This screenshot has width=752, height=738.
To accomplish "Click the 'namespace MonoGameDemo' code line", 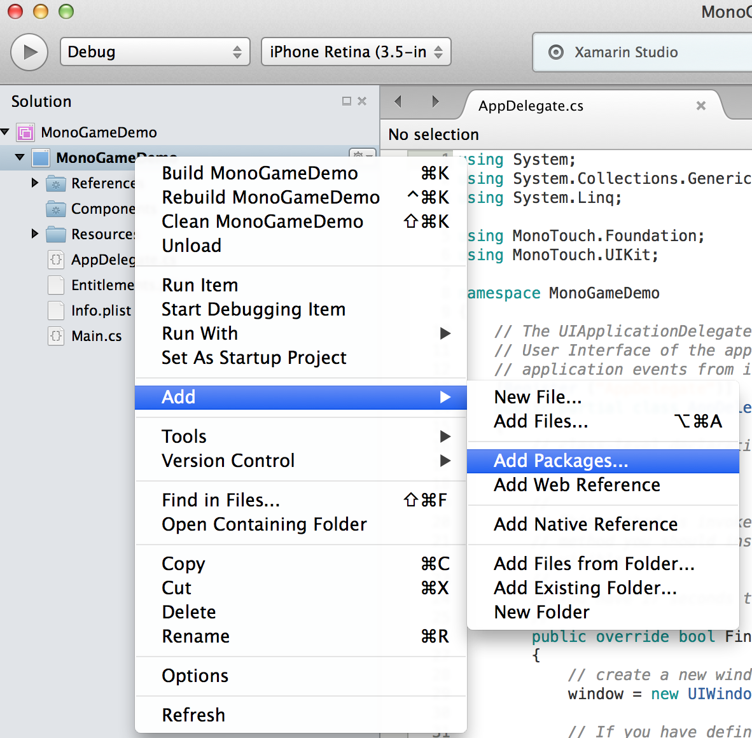I will click(x=564, y=293).
